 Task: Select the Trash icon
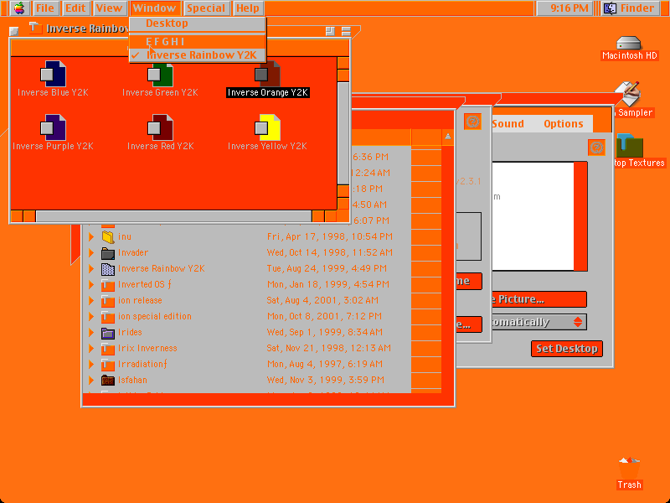pyautogui.click(x=629, y=469)
